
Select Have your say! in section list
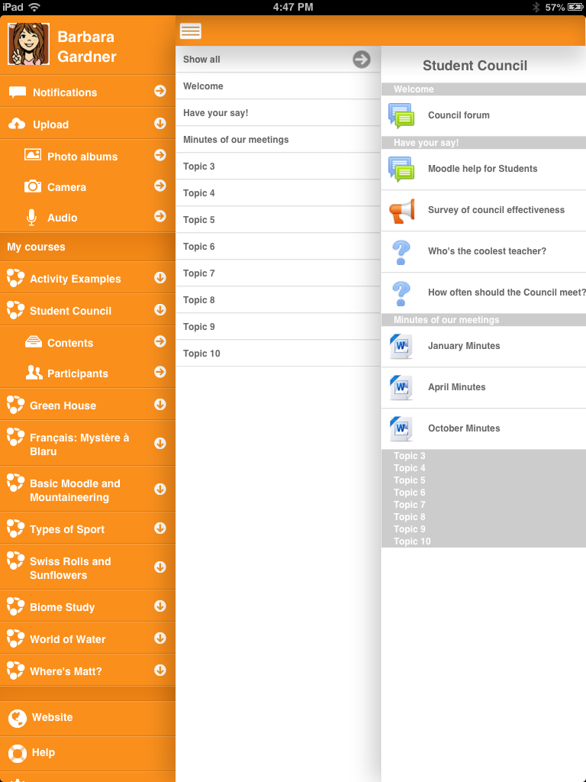coord(278,113)
